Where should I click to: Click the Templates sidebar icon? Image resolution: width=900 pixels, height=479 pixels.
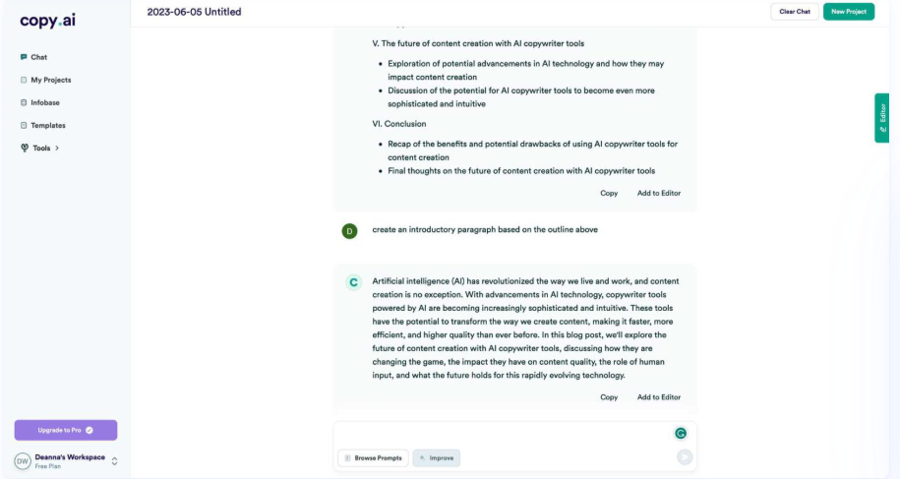point(24,125)
